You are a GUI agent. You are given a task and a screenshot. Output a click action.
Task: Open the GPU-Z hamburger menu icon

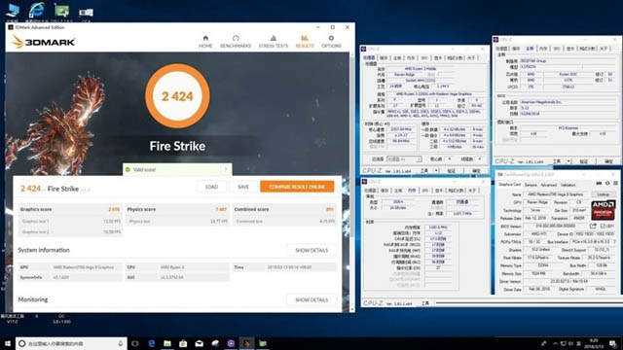(x=615, y=184)
